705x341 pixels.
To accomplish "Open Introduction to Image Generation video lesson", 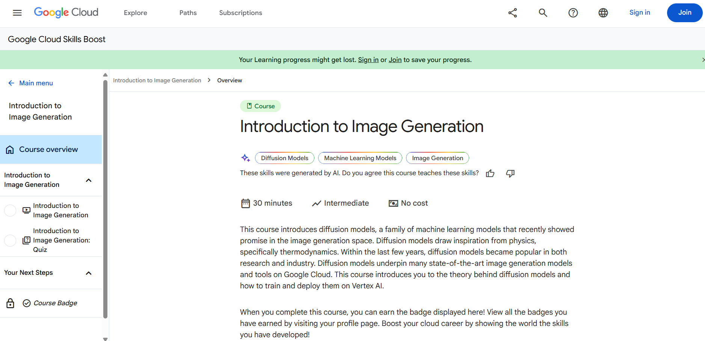I will pos(60,210).
